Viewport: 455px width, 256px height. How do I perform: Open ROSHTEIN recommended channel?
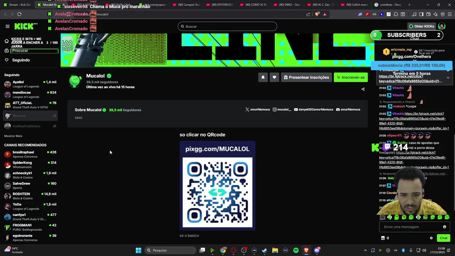pyautogui.click(x=30, y=196)
